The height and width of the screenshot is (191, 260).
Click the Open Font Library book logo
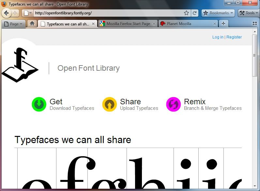[x=20, y=65]
